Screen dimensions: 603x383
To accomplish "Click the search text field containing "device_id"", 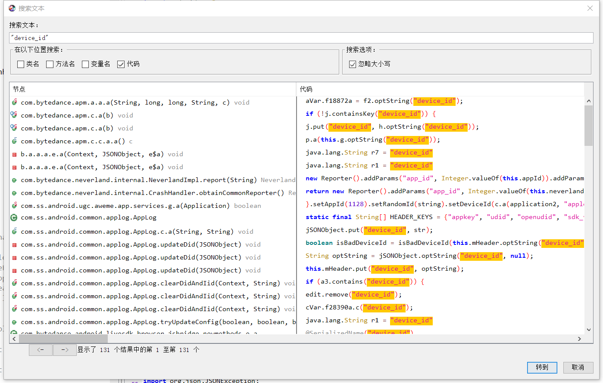I will (x=301, y=38).
